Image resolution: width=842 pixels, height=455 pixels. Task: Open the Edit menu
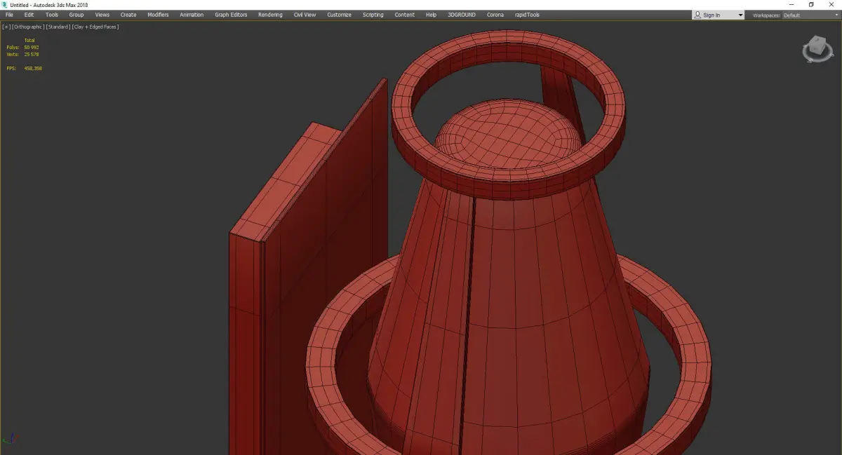point(29,15)
